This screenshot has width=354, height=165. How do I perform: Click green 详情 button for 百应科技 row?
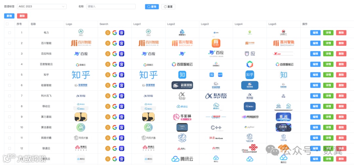pyautogui.click(x=328, y=54)
